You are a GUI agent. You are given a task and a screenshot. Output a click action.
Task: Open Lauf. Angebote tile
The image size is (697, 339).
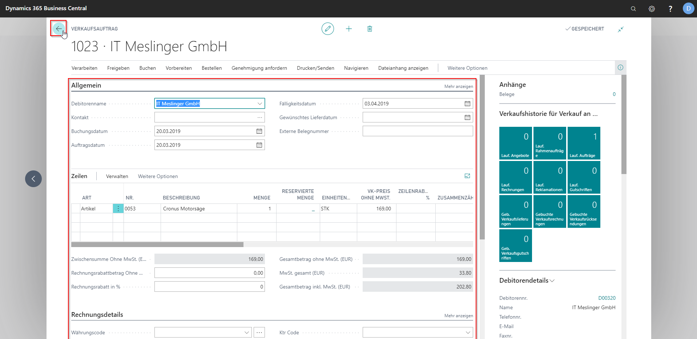coord(516,143)
